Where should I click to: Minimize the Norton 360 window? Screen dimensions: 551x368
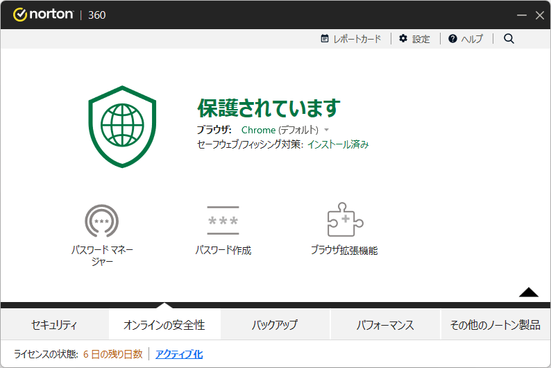pyautogui.click(x=521, y=15)
